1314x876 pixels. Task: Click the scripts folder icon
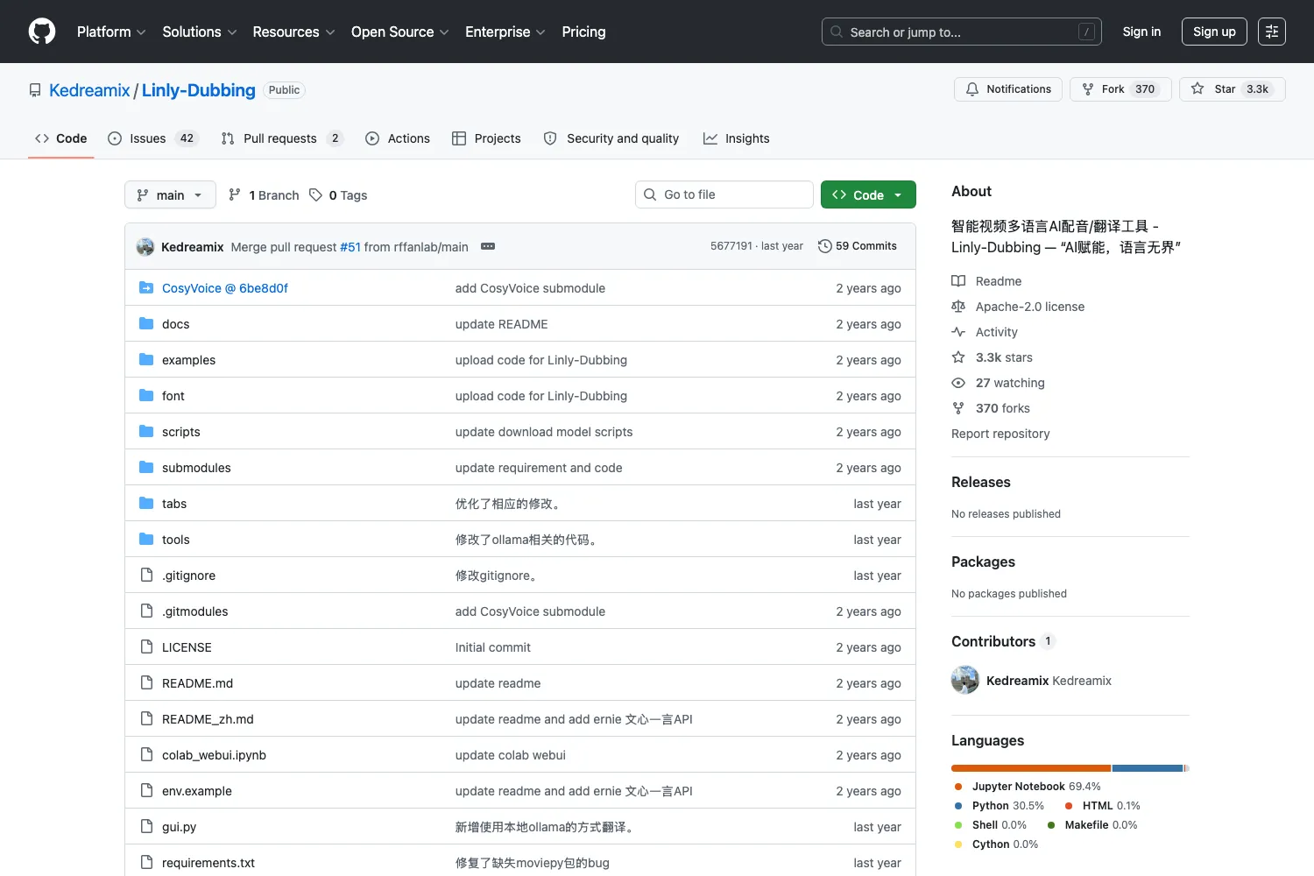(x=146, y=432)
